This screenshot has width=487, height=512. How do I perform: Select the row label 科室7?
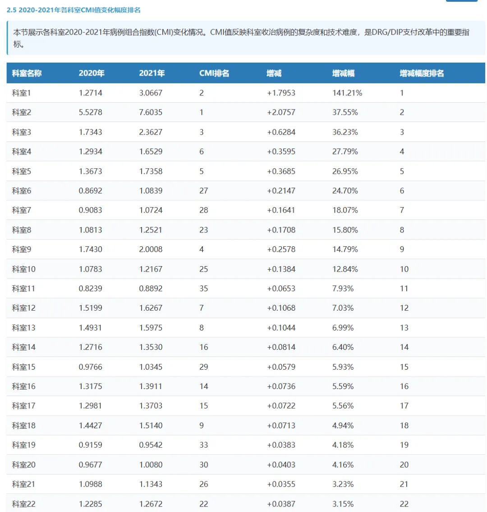pyautogui.click(x=22, y=210)
